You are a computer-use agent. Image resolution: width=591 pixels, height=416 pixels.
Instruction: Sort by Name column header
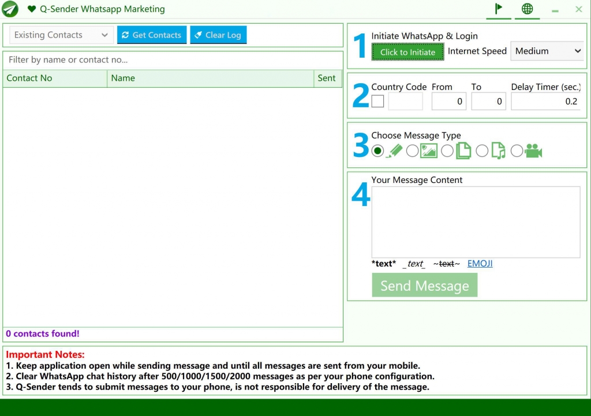click(x=210, y=78)
